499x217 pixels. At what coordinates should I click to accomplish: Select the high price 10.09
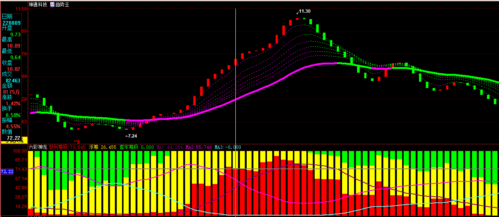click(x=14, y=46)
